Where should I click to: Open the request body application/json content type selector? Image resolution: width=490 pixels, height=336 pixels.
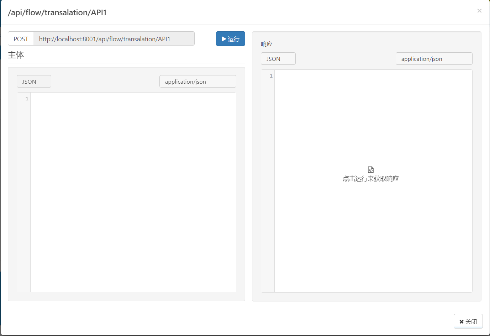coord(197,82)
